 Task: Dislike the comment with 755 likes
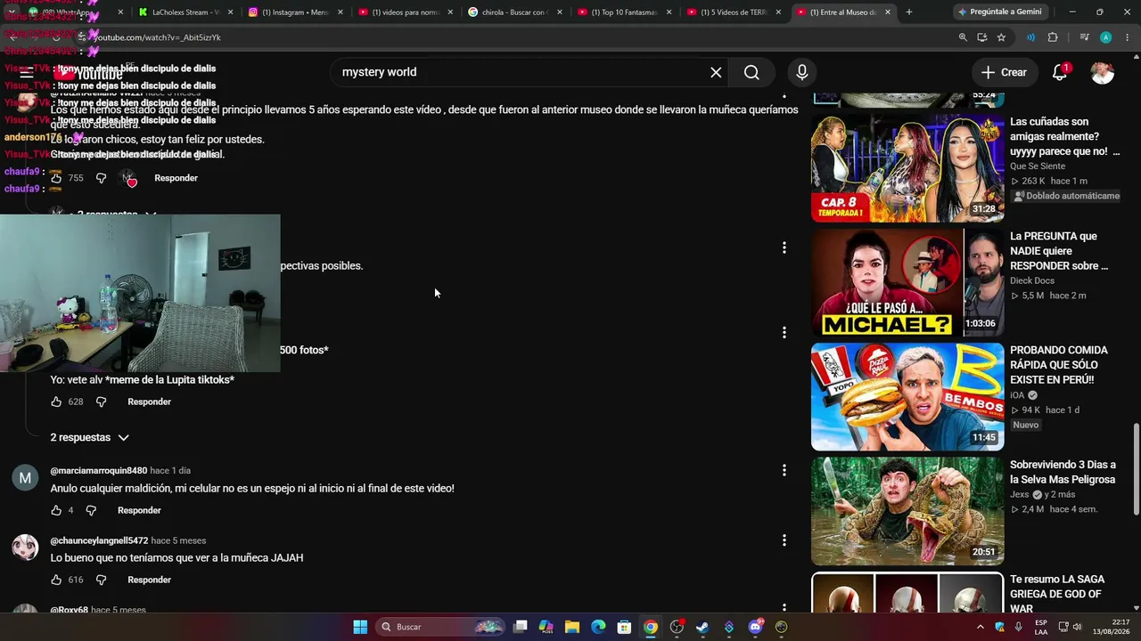point(101,178)
